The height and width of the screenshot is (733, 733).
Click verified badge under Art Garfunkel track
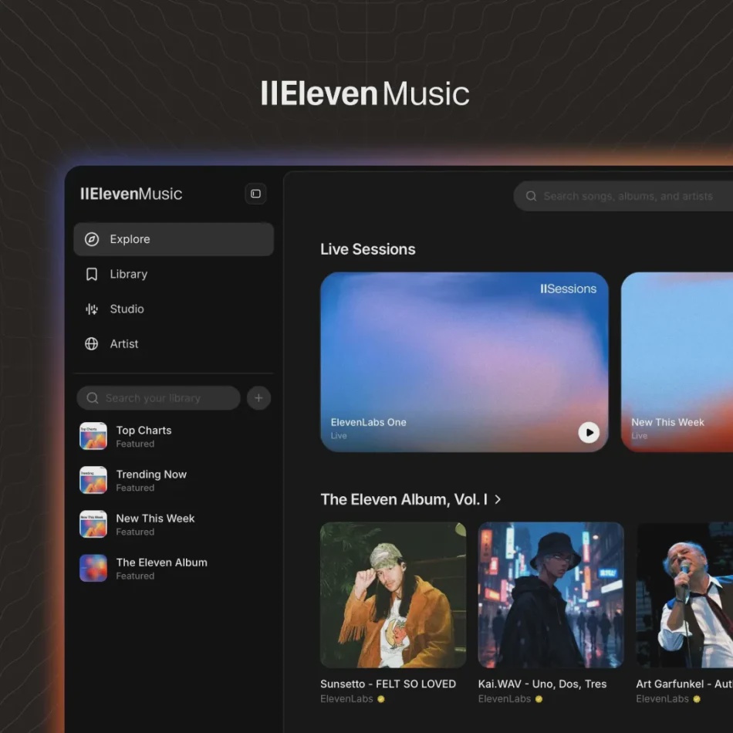[x=697, y=699]
